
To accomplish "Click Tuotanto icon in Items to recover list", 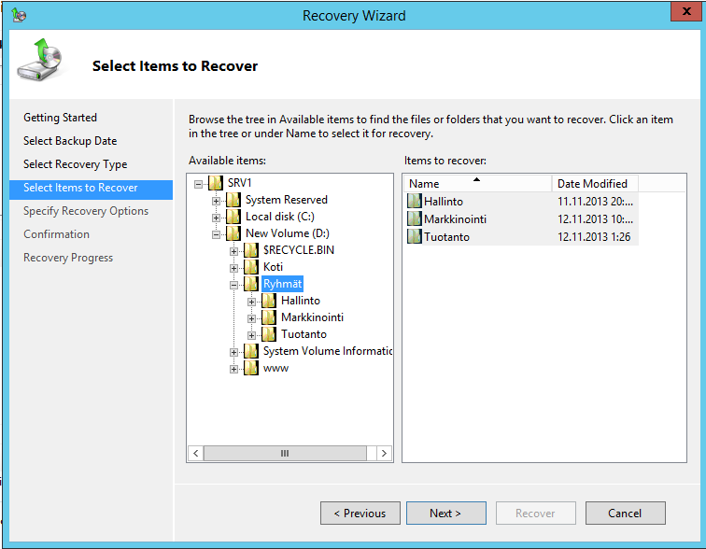I will tap(415, 237).
